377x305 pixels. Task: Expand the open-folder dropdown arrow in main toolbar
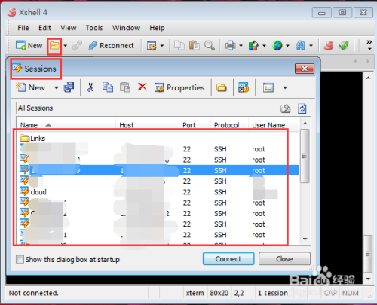(66, 46)
